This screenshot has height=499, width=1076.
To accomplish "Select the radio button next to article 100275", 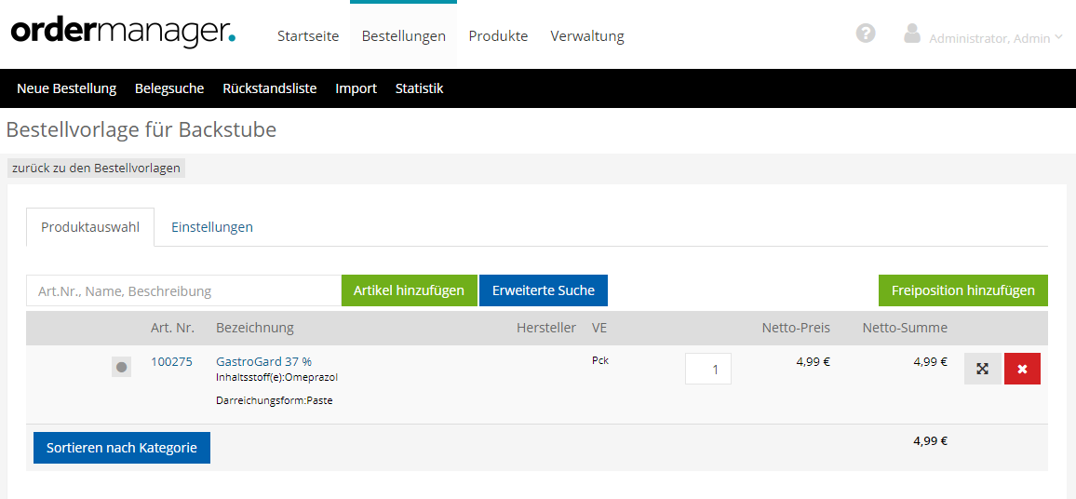I will coord(121,368).
